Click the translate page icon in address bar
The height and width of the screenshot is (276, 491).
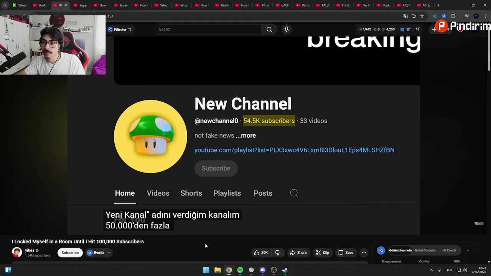tap(405, 16)
